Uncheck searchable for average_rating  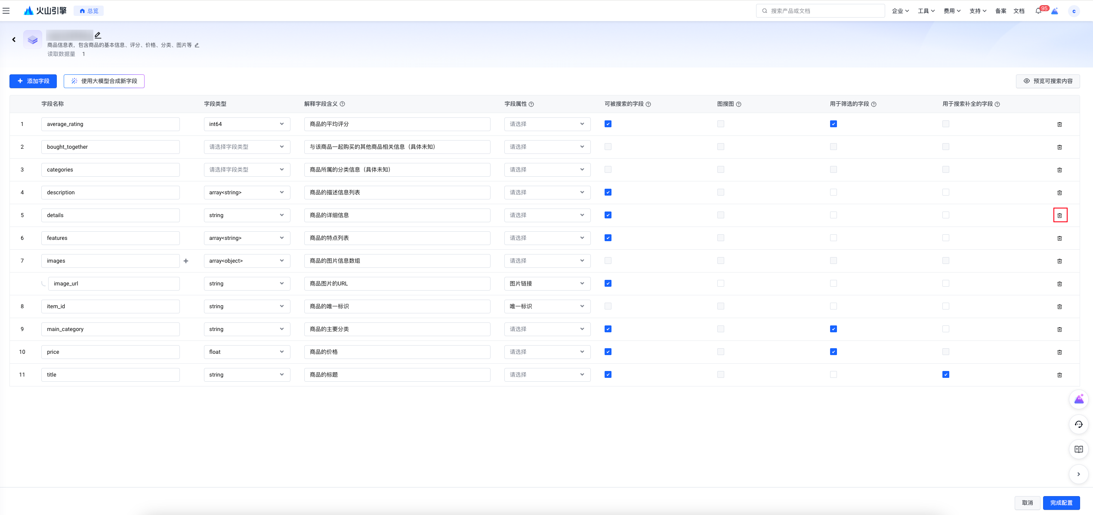[608, 124]
